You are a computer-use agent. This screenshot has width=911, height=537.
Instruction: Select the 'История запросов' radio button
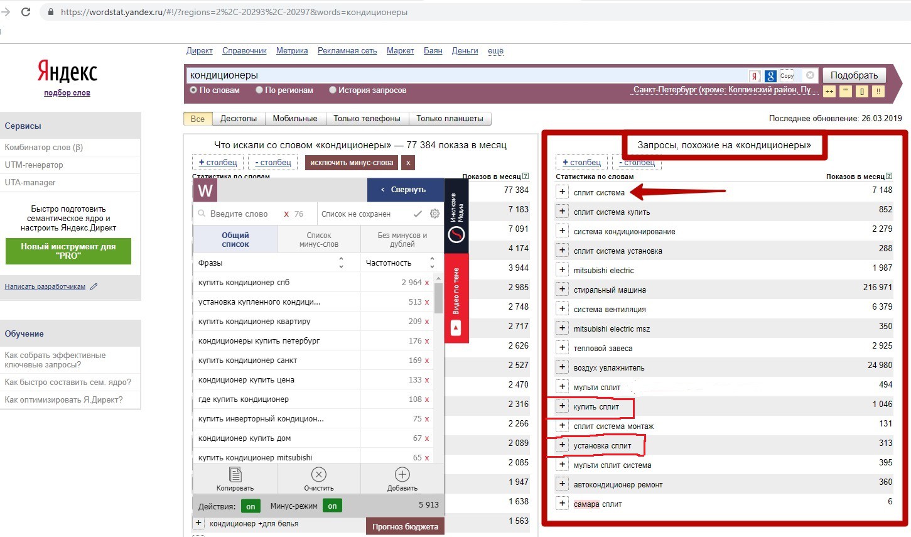pyautogui.click(x=333, y=90)
